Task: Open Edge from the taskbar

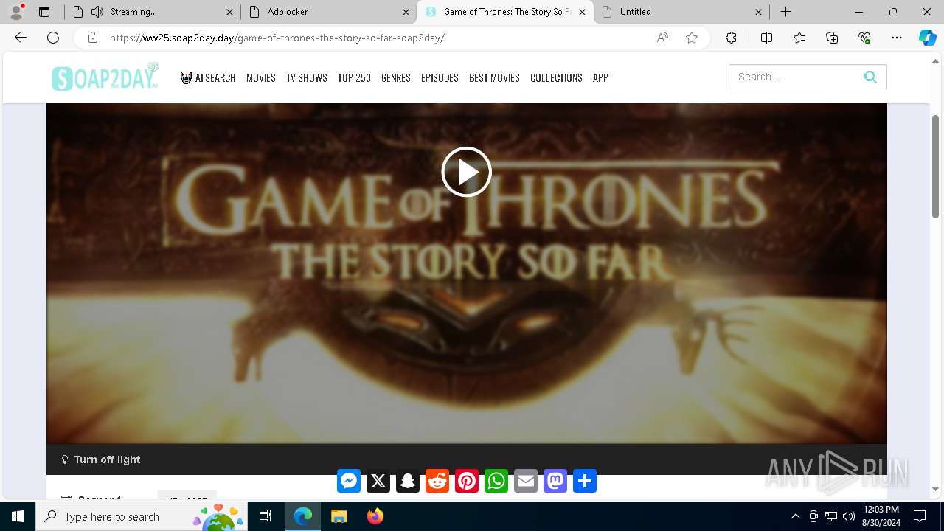Action: 303,516
